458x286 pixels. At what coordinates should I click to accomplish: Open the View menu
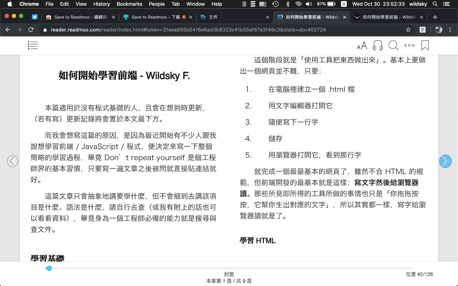tap(81, 4)
